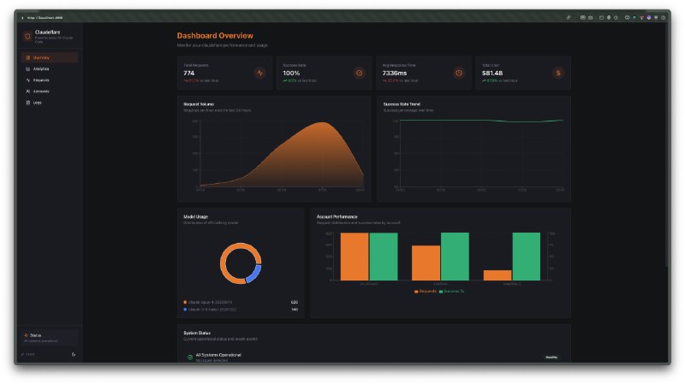The width and height of the screenshot is (685, 384).
Task: Toggle the green Success % legend item
Action: pyautogui.click(x=453, y=292)
